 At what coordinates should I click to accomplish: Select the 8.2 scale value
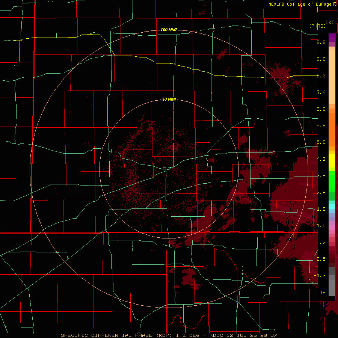pos(321,75)
